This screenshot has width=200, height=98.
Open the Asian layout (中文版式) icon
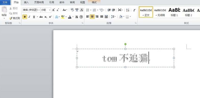(x=120, y=10)
